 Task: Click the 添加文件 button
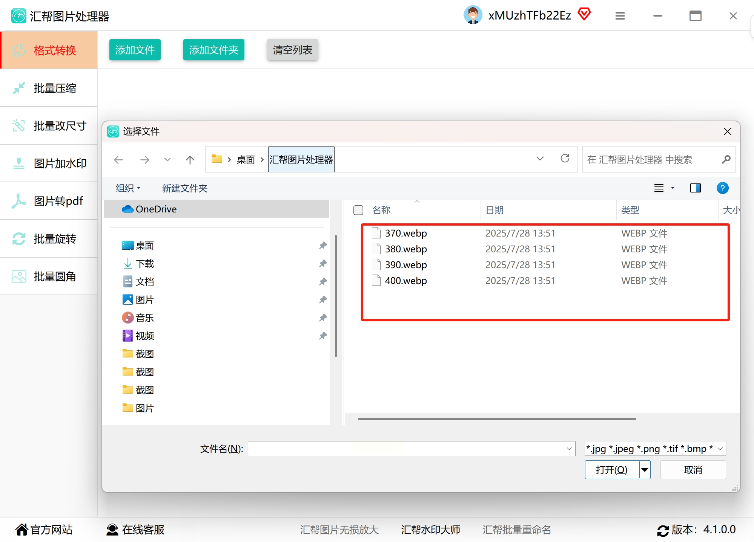[x=135, y=50]
